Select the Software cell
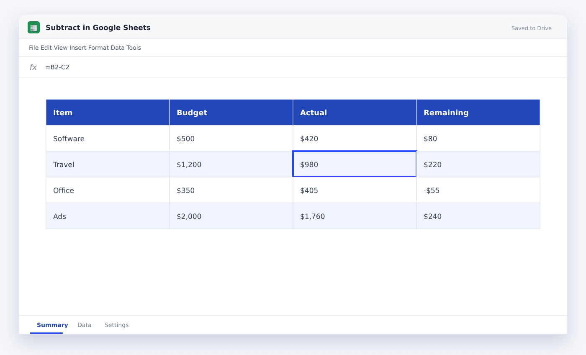The image size is (586, 355). coord(108,138)
